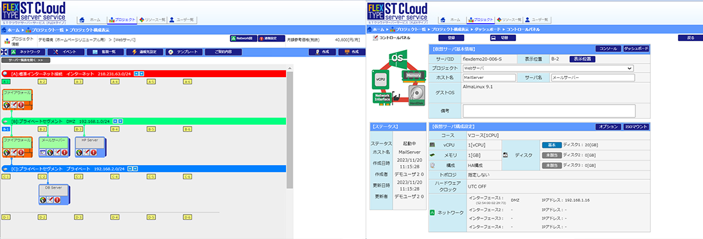Toggle 未割当 button for ディスク2

coord(551,155)
